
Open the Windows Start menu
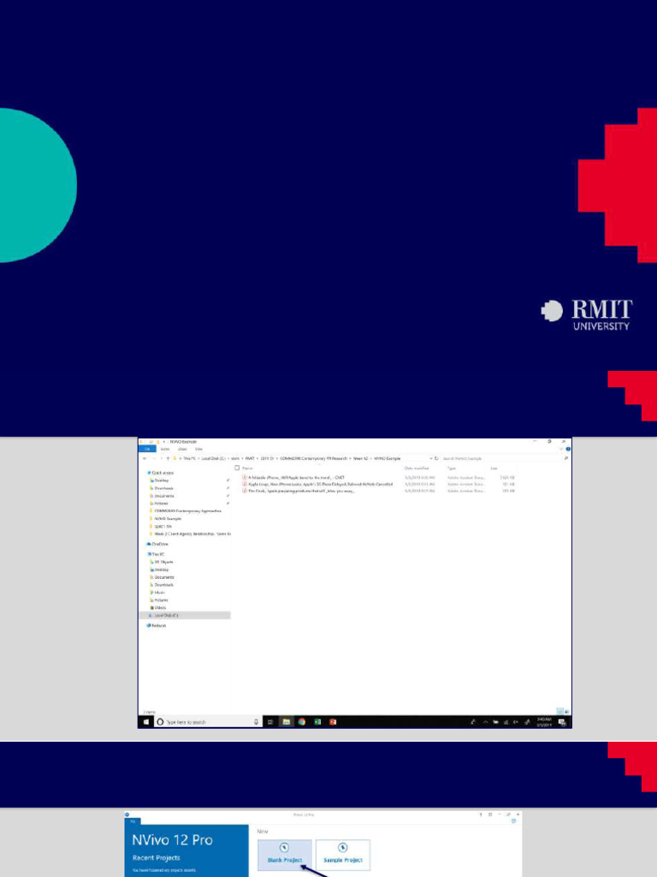(x=145, y=722)
